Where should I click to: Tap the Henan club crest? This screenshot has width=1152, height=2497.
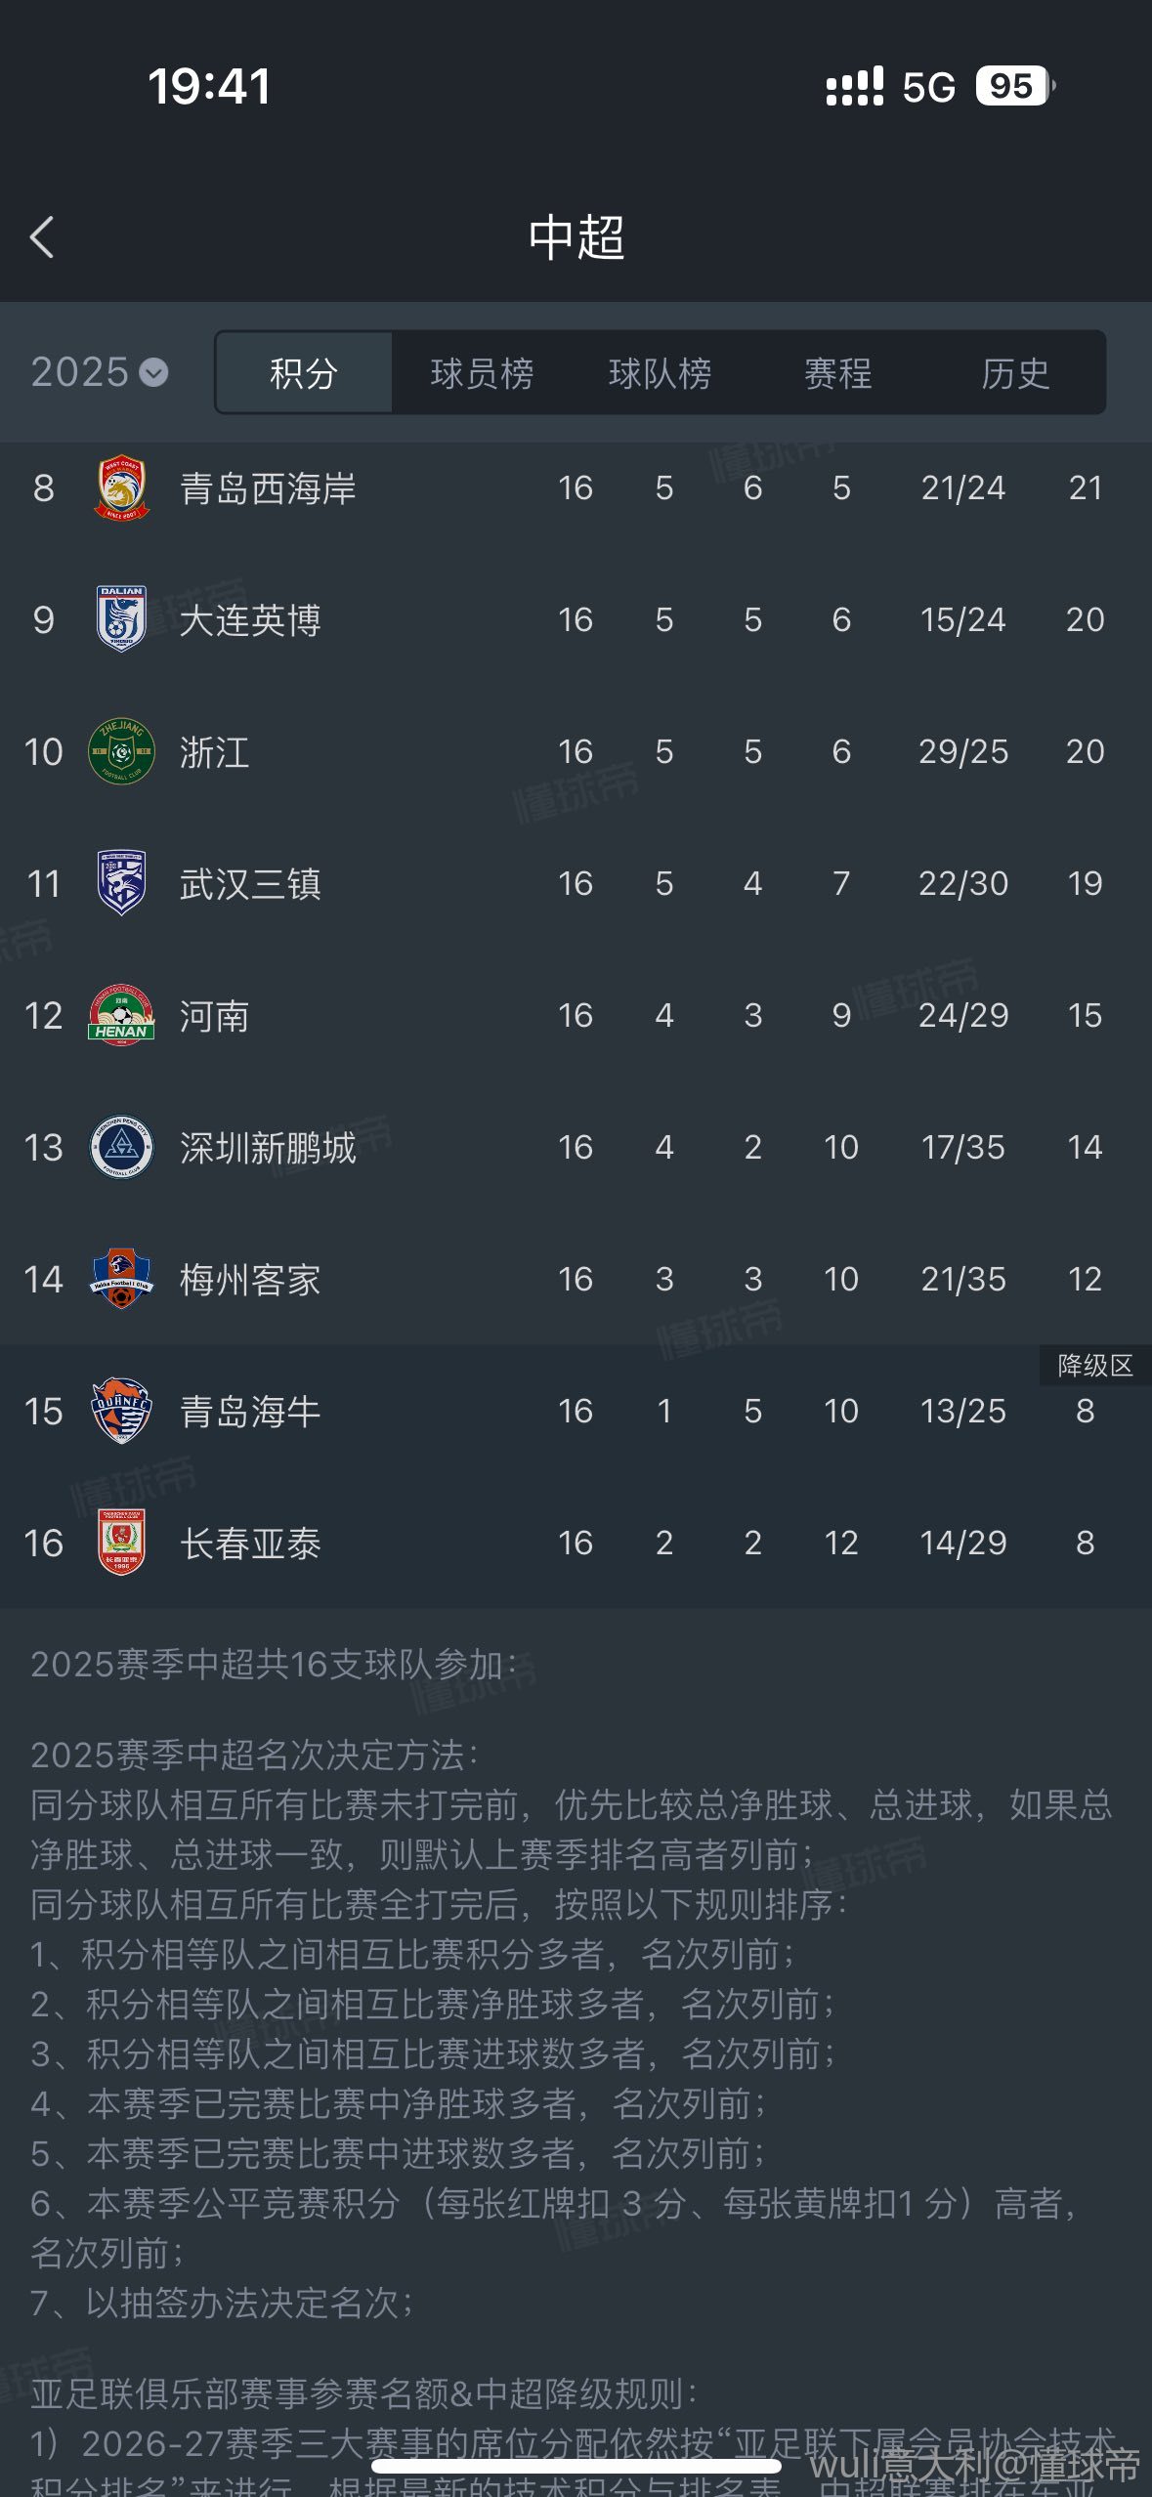point(121,1015)
